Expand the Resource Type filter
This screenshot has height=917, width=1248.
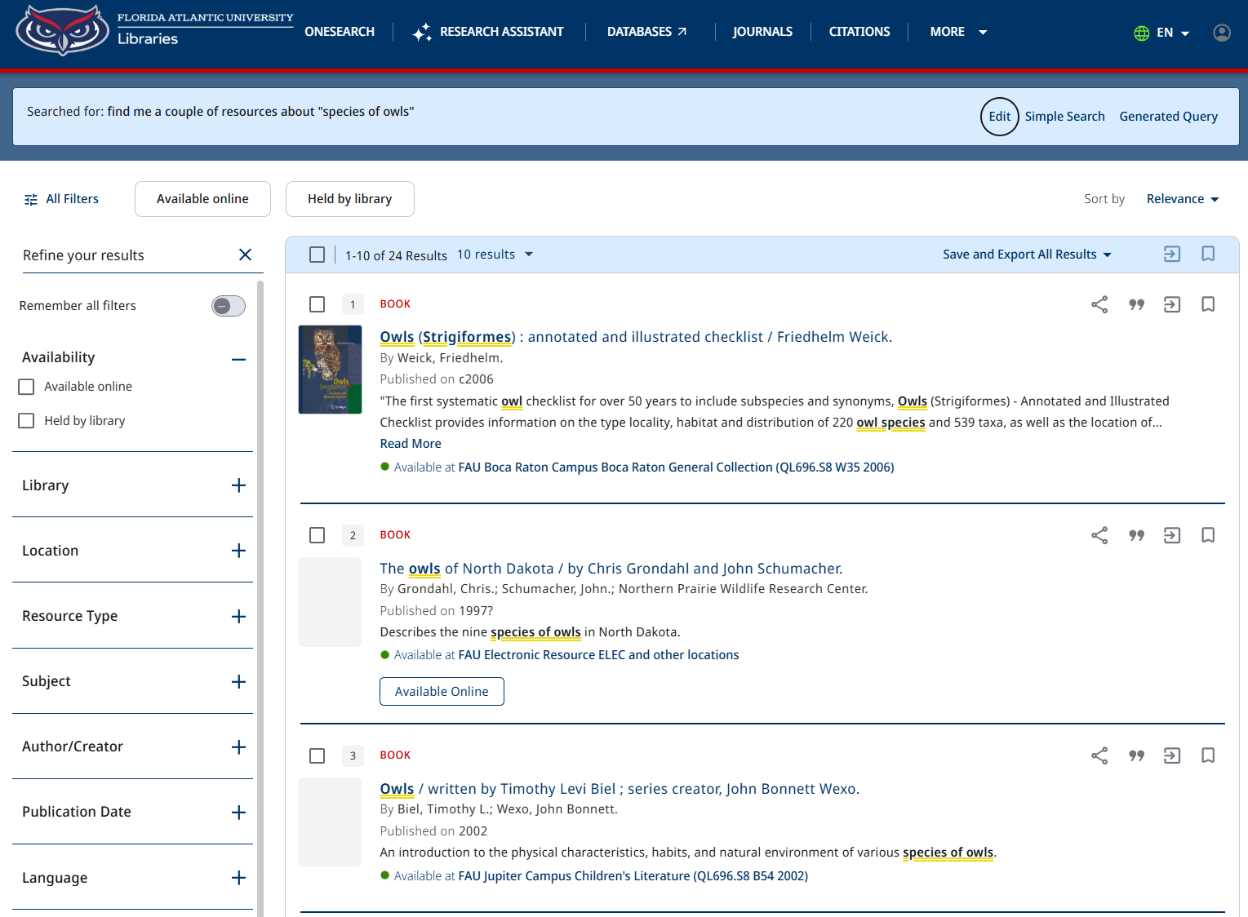pyautogui.click(x=238, y=616)
